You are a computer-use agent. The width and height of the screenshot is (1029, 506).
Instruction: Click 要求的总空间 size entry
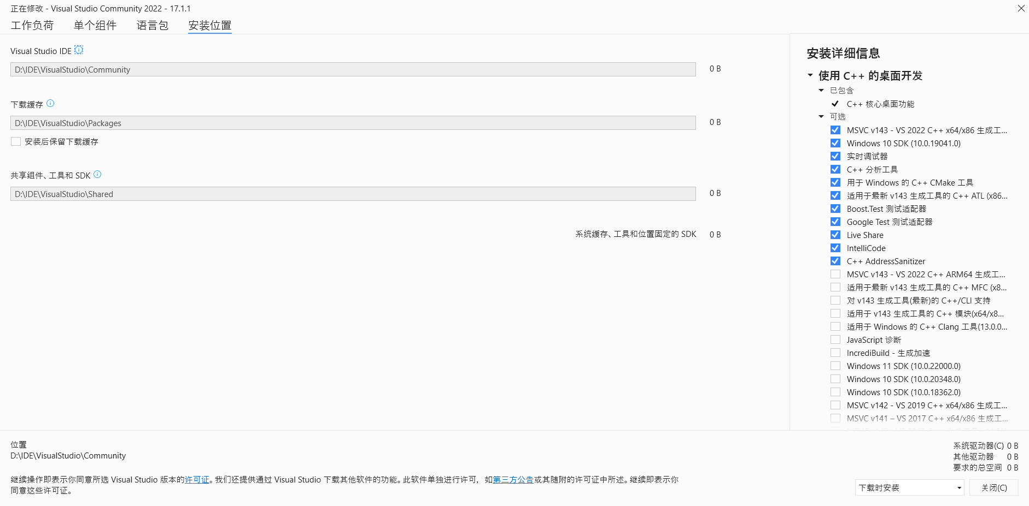(x=986, y=467)
